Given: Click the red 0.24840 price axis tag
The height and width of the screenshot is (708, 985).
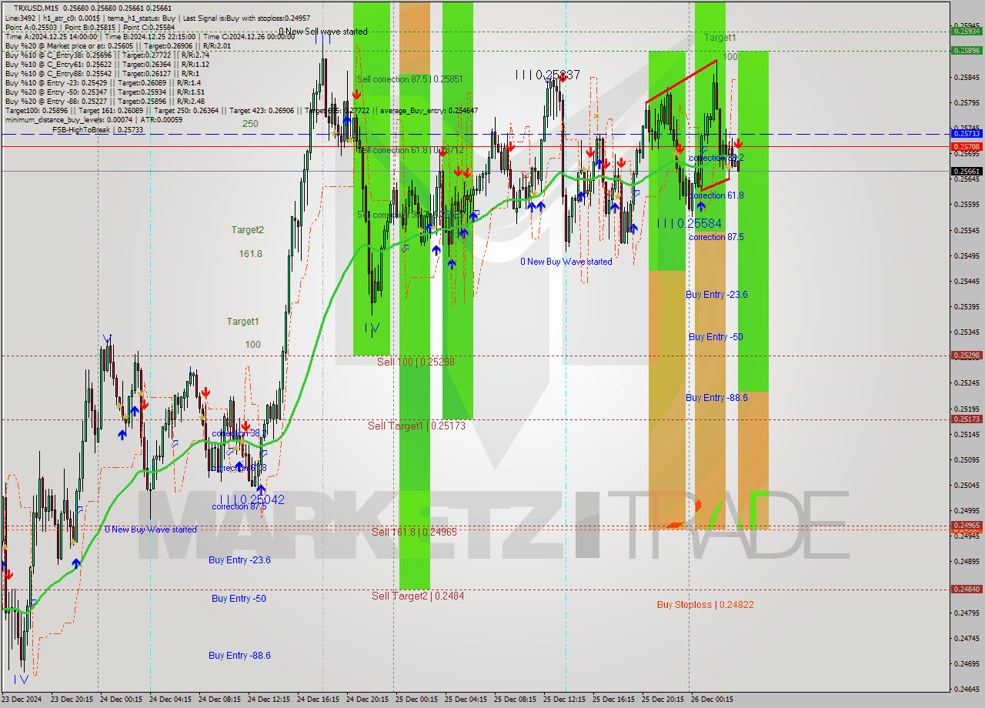Looking at the screenshot, I should [x=967, y=589].
